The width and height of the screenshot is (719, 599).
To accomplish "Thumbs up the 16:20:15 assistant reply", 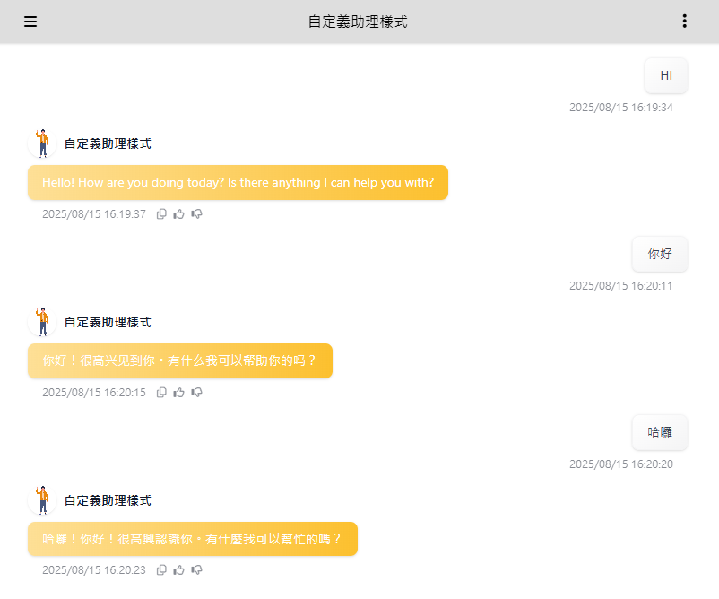I will pos(179,393).
